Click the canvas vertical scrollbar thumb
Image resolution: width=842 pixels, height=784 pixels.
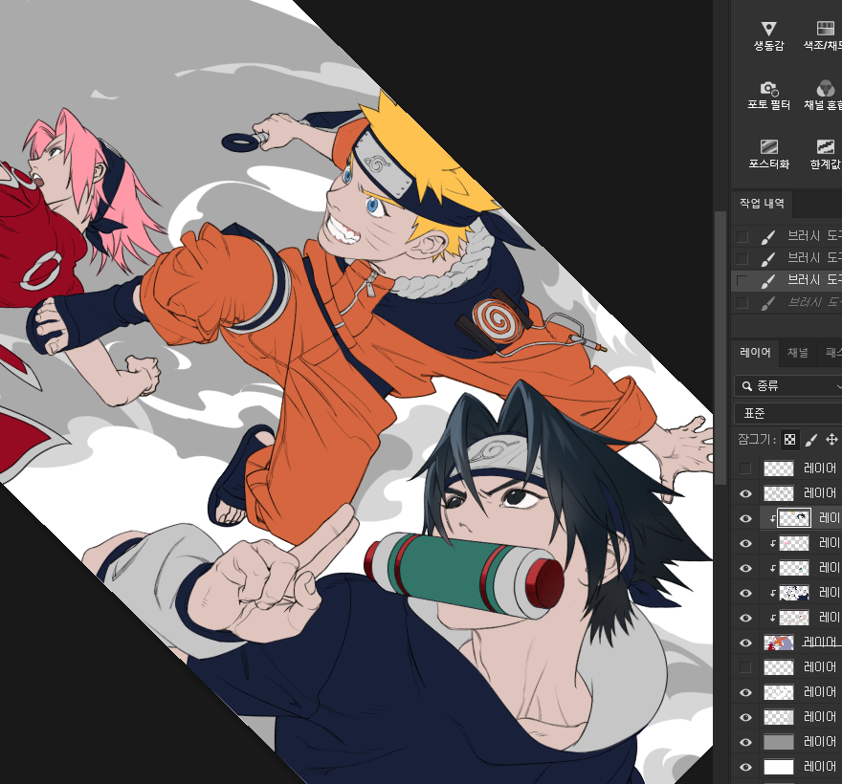[x=720, y=348]
